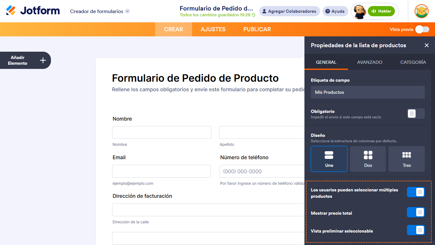This screenshot has width=435, height=245.
Task: Click the Jotform logo
Action: (33, 11)
